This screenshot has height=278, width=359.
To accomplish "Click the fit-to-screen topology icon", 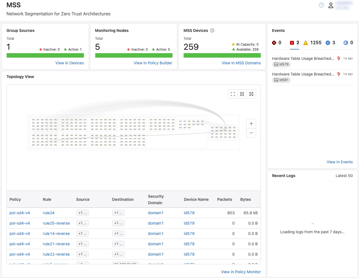I will pyautogui.click(x=233, y=94).
